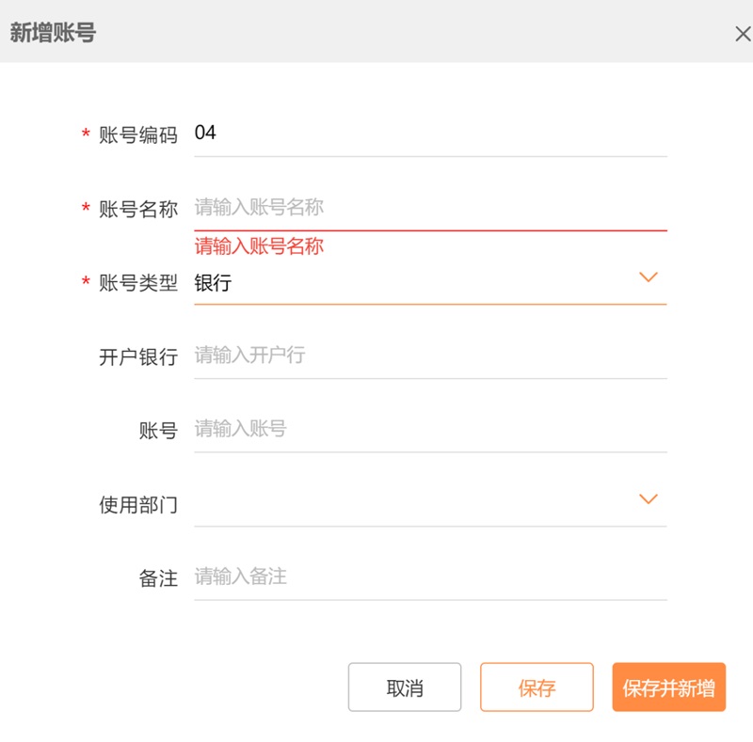The height and width of the screenshot is (742, 753).
Task: Click the chevron arrow in 账号类型
Action: coord(648,277)
